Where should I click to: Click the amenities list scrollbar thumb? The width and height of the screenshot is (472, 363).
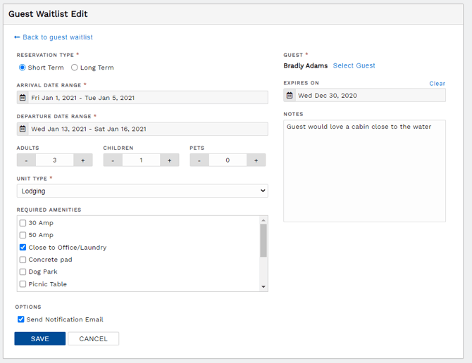[263, 241]
